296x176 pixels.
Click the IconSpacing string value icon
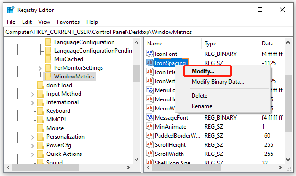pos(150,63)
